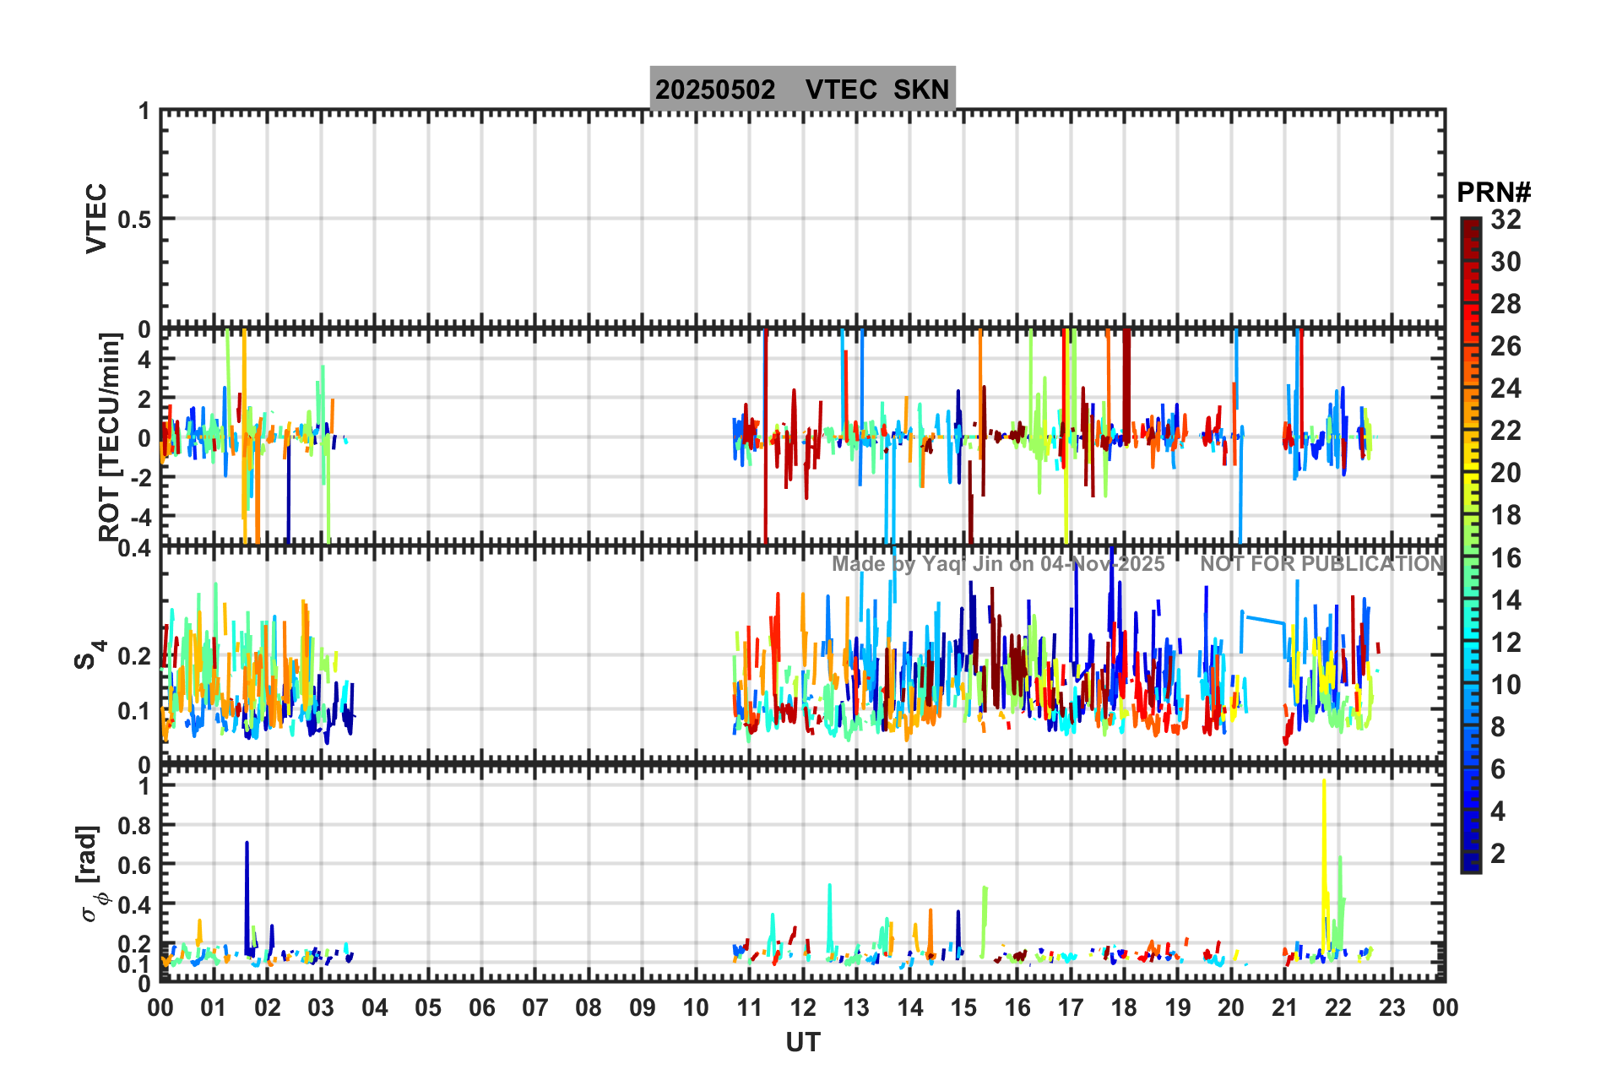Click x-axis tick label 13
Image resolution: width=1606 pixels, height=1091 pixels.
point(856,1008)
